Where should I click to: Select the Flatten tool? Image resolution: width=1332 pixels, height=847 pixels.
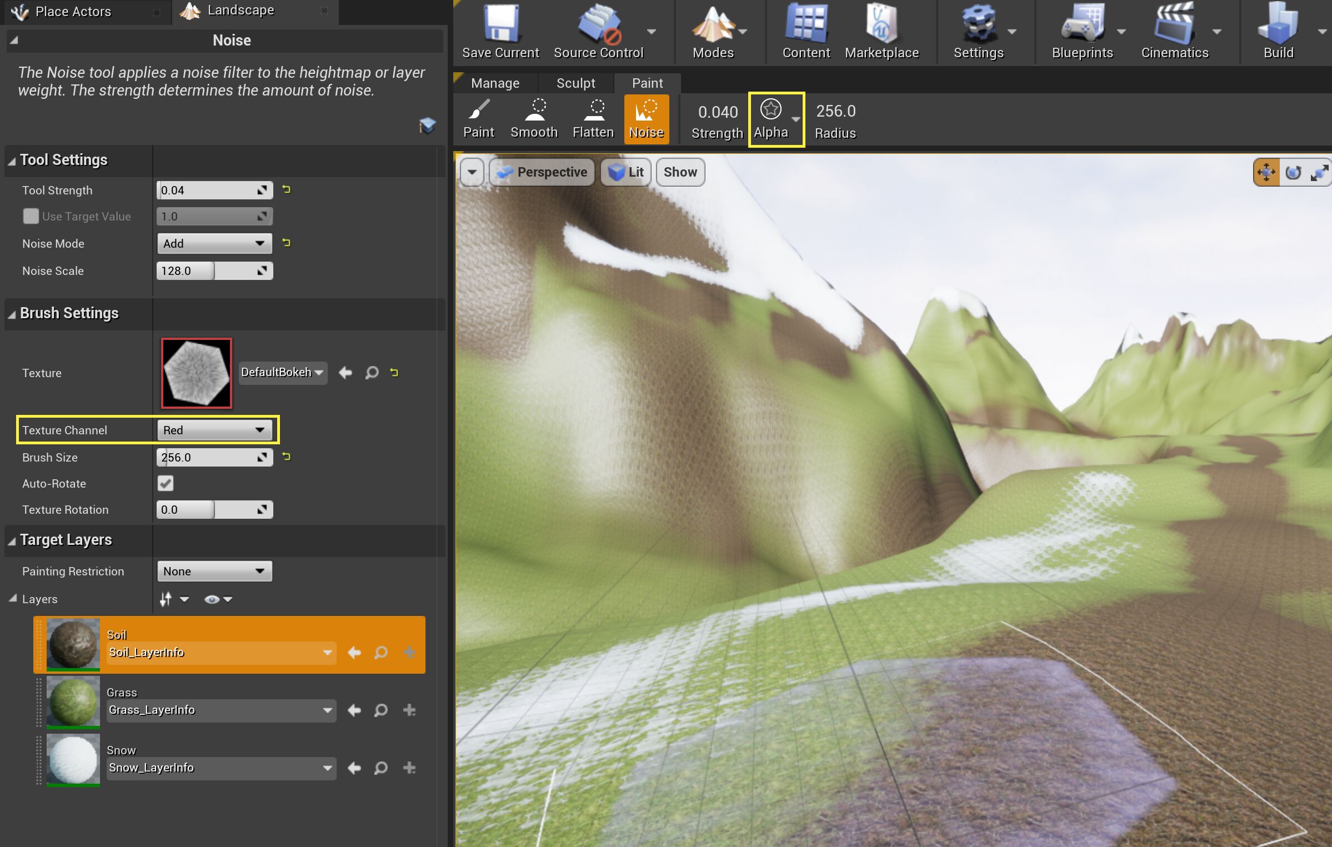(x=593, y=118)
